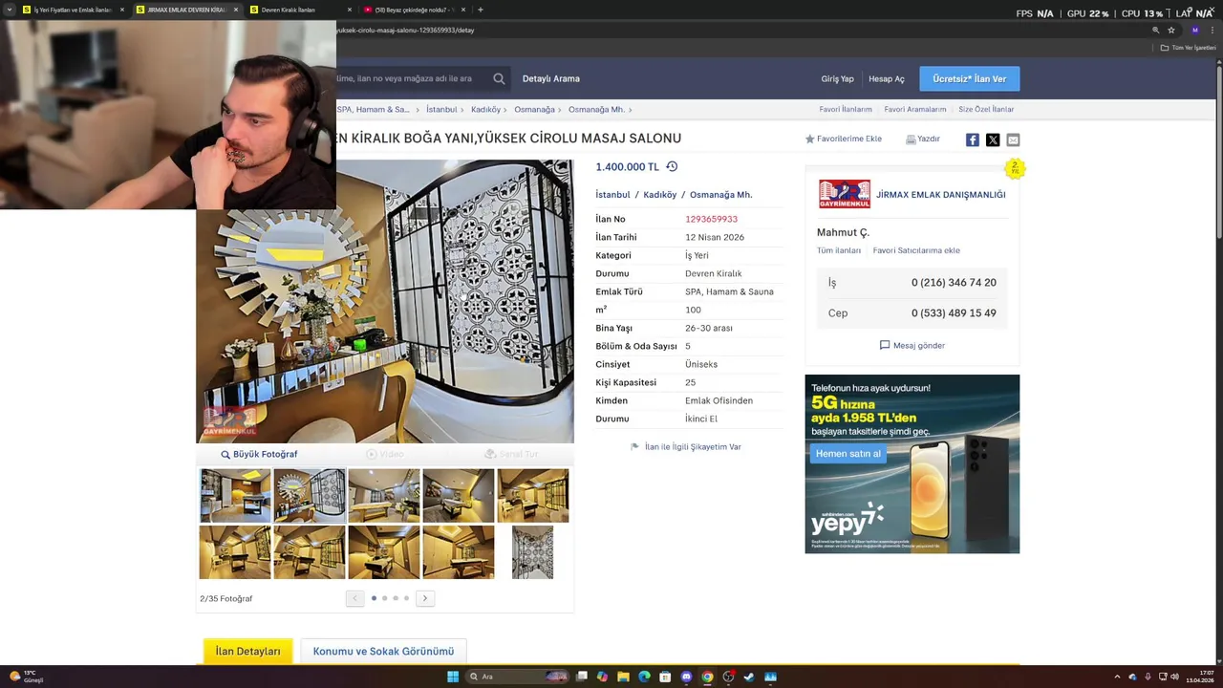This screenshot has height=688, width=1223.
Task: Click Giriş Yap
Action: tap(837, 78)
